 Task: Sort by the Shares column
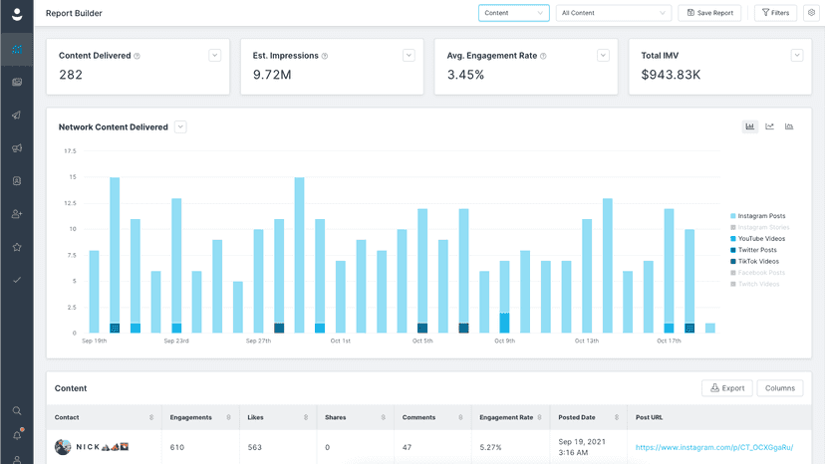pos(383,417)
